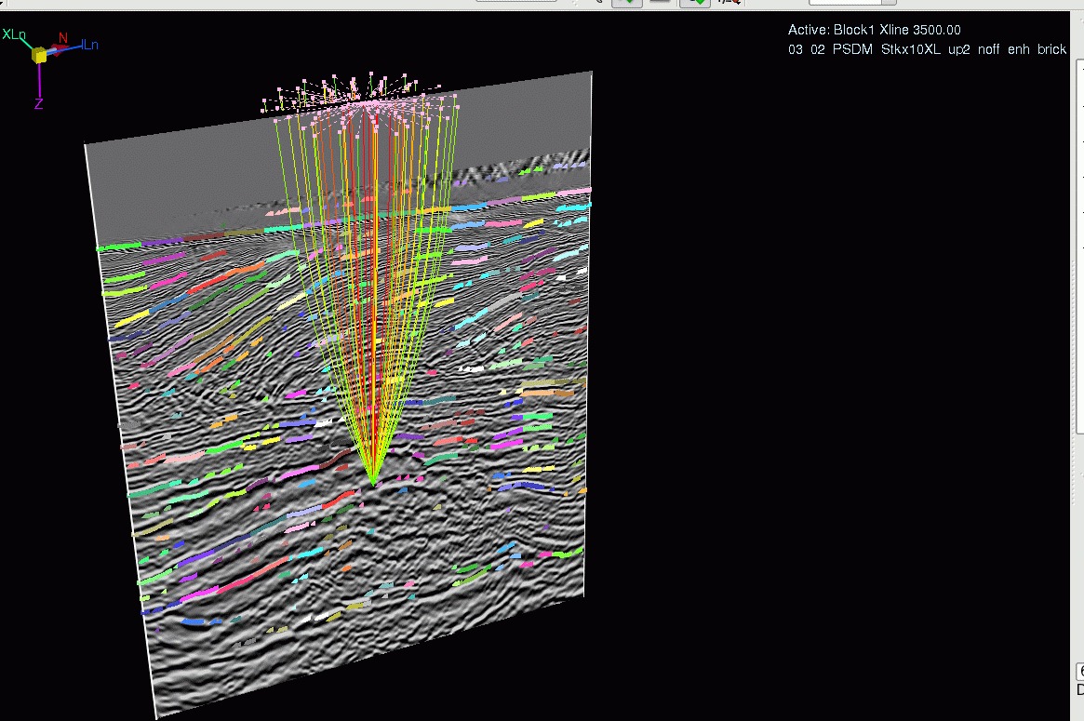The width and height of the screenshot is (1084, 721).
Task: Click the '03 02 PSDM Stkx10XL' volume name text
Action: point(864,49)
